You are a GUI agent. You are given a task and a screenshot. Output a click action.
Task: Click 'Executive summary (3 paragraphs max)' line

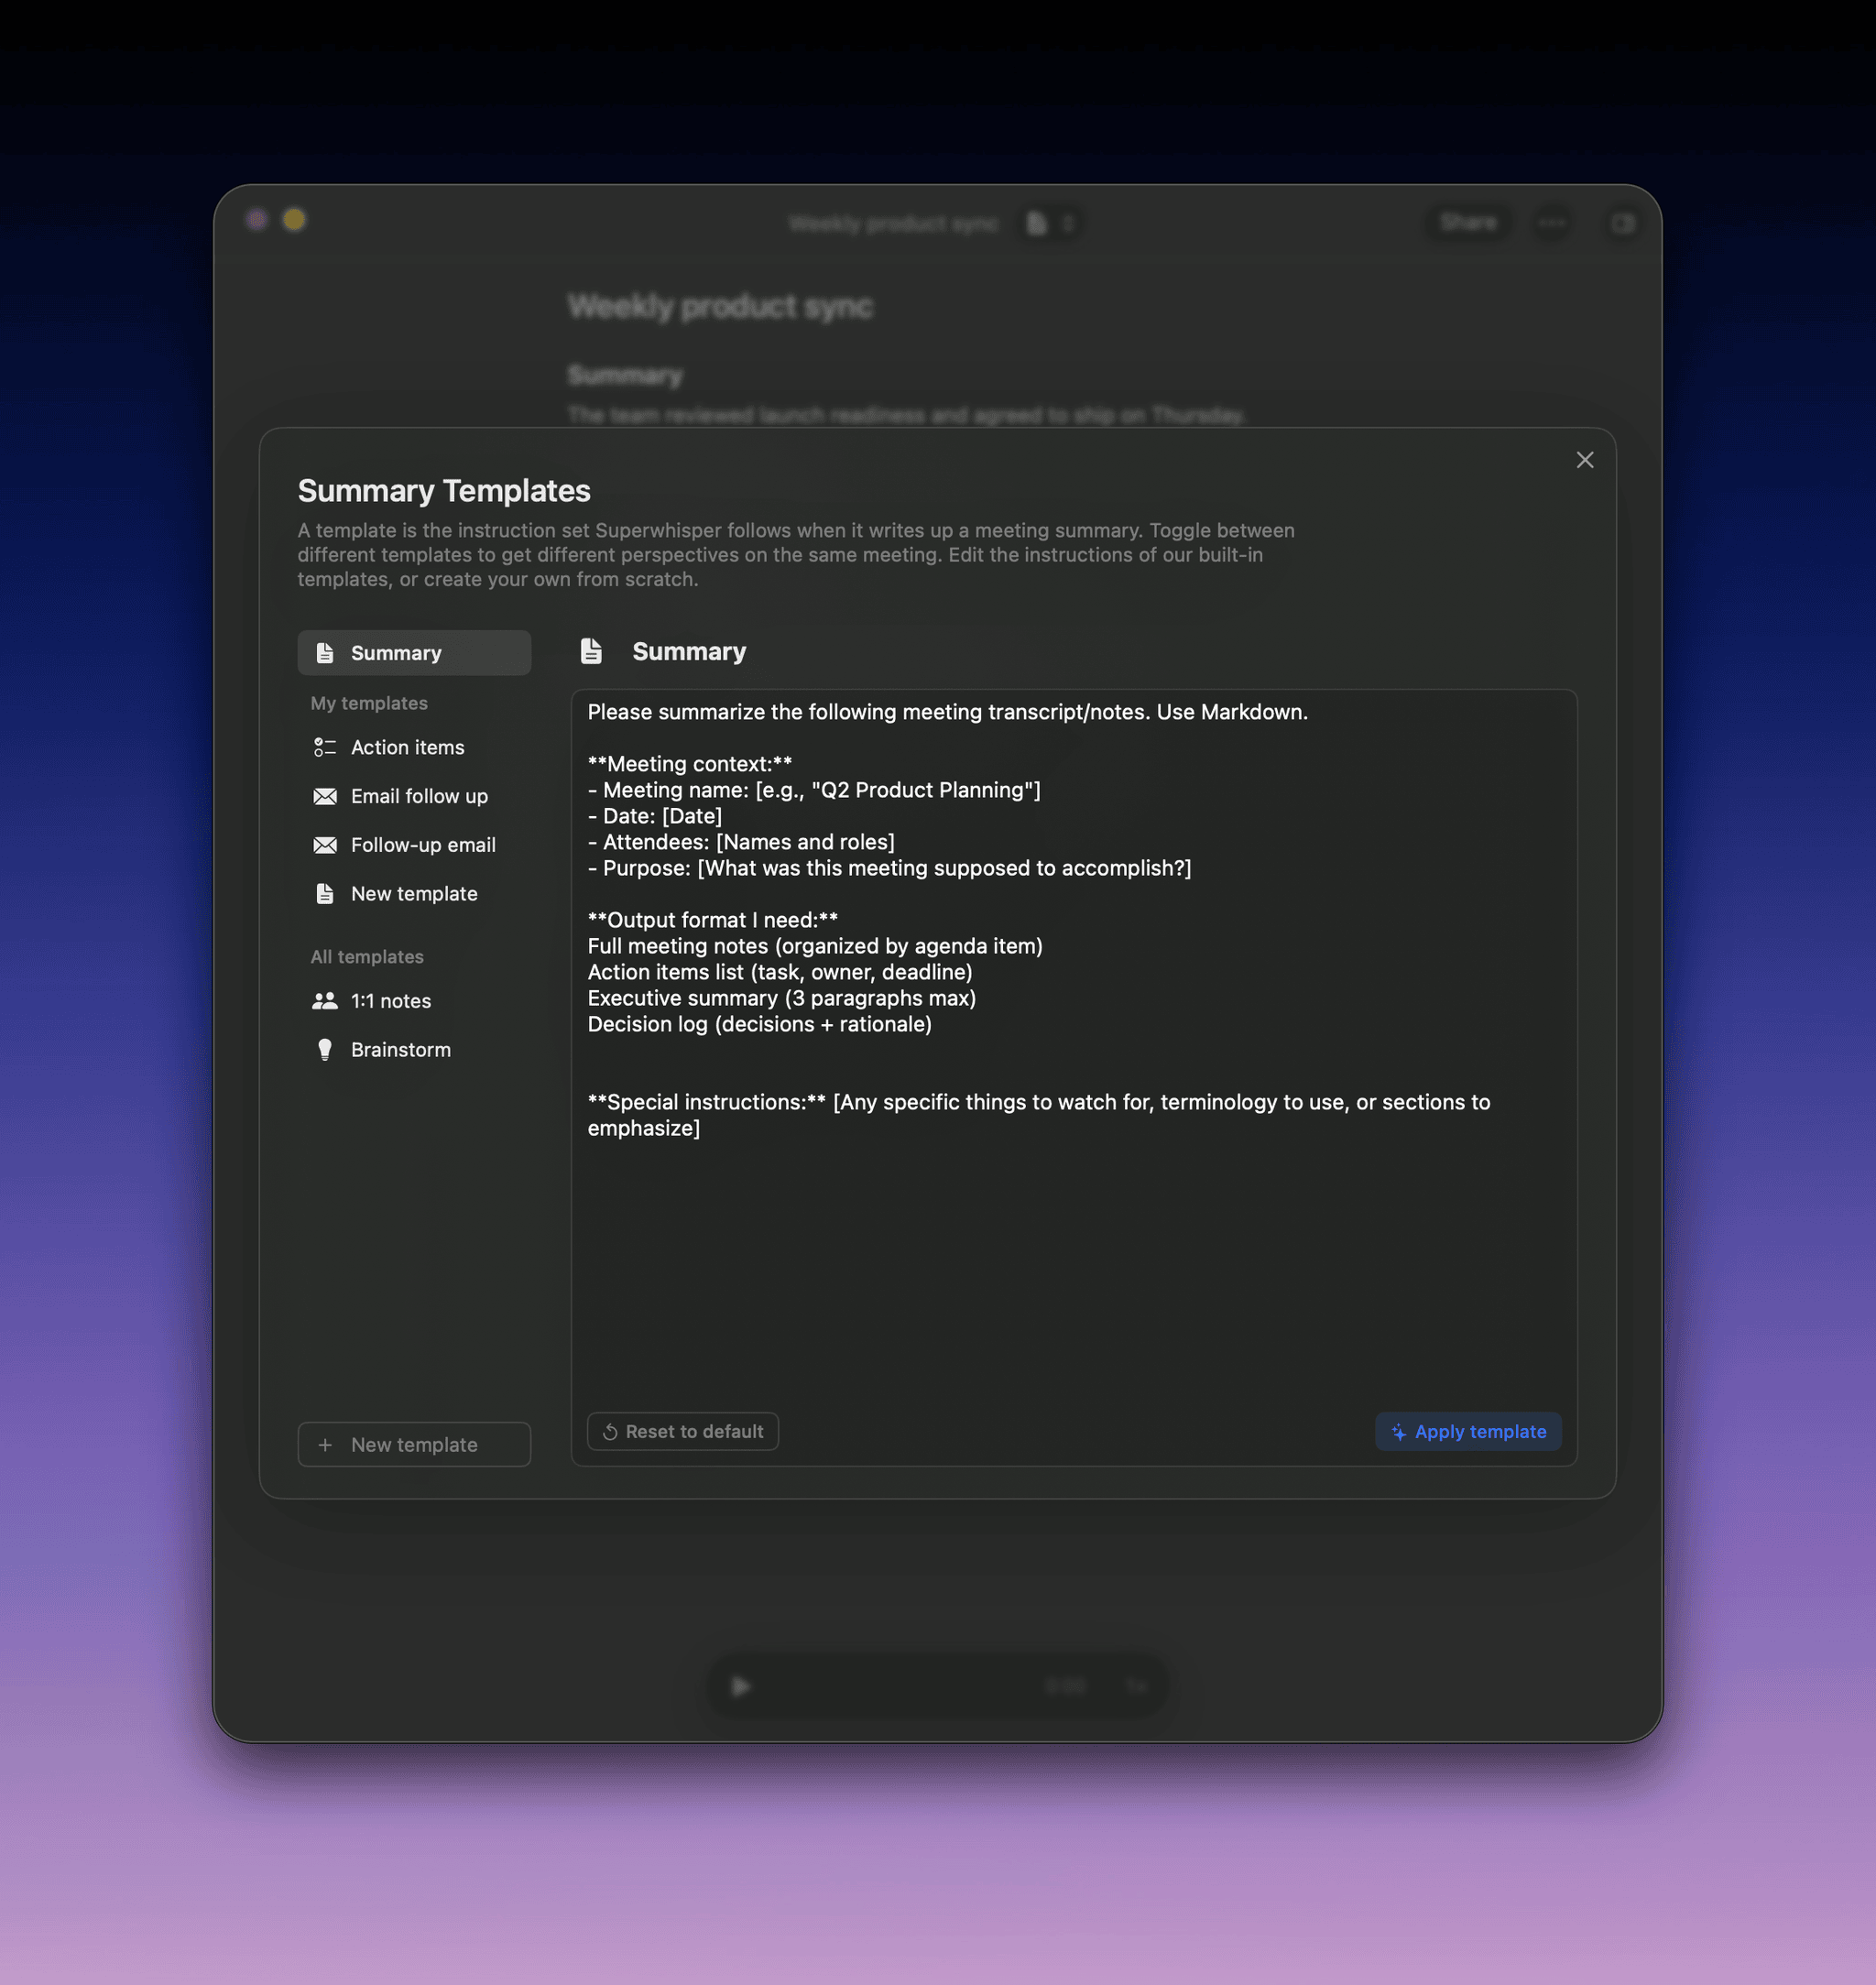point(782,998)
